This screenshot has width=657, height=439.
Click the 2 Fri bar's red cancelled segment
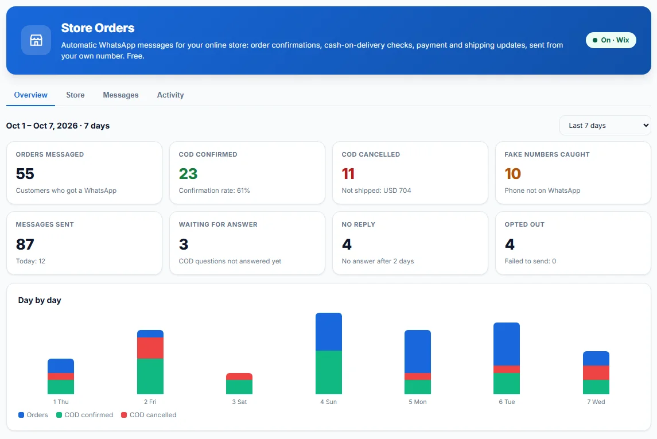coord(150,348)
